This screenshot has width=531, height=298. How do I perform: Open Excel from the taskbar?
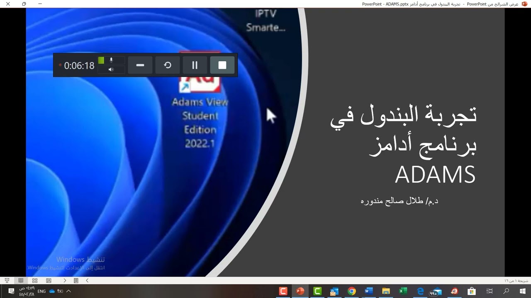[x=403, y=291]
